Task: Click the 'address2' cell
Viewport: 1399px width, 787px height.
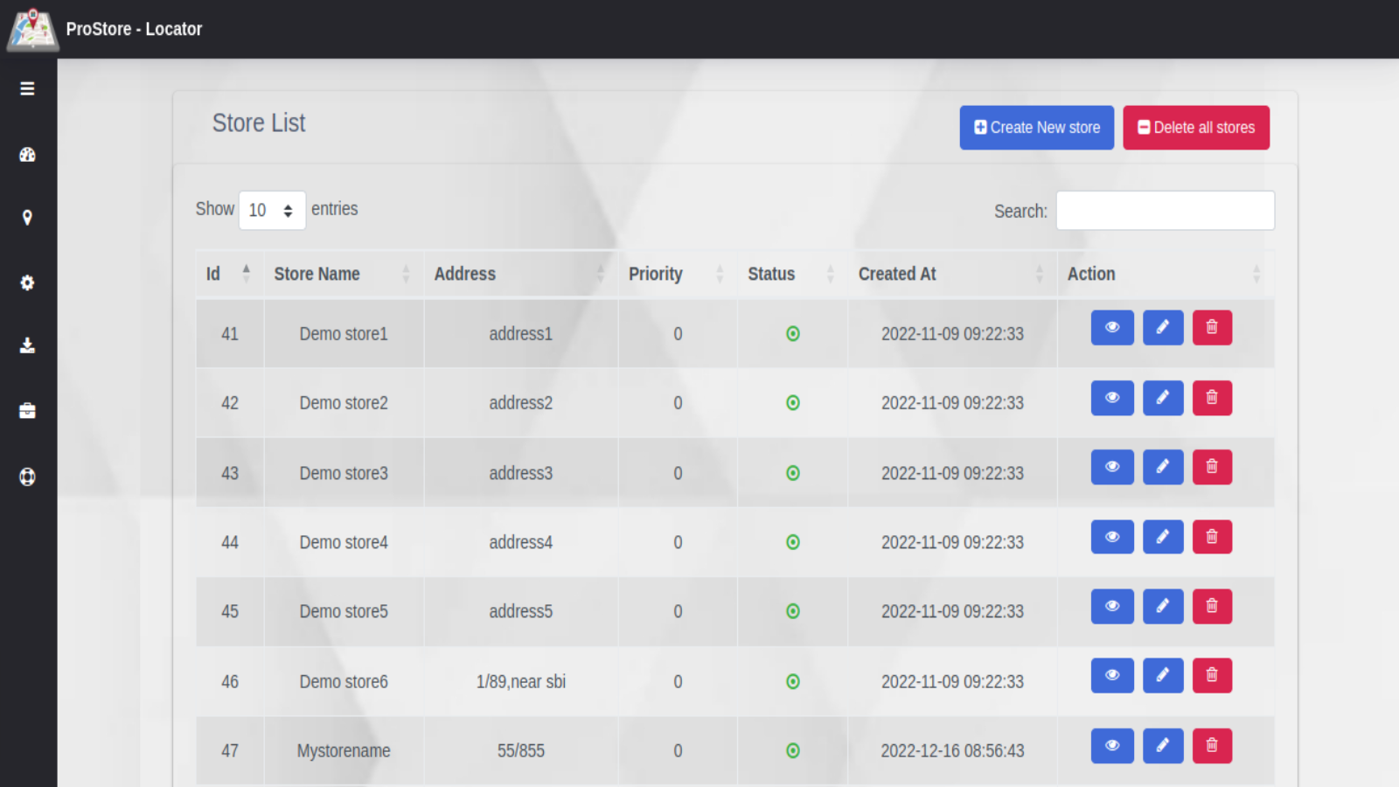Action: click(521, 403)
